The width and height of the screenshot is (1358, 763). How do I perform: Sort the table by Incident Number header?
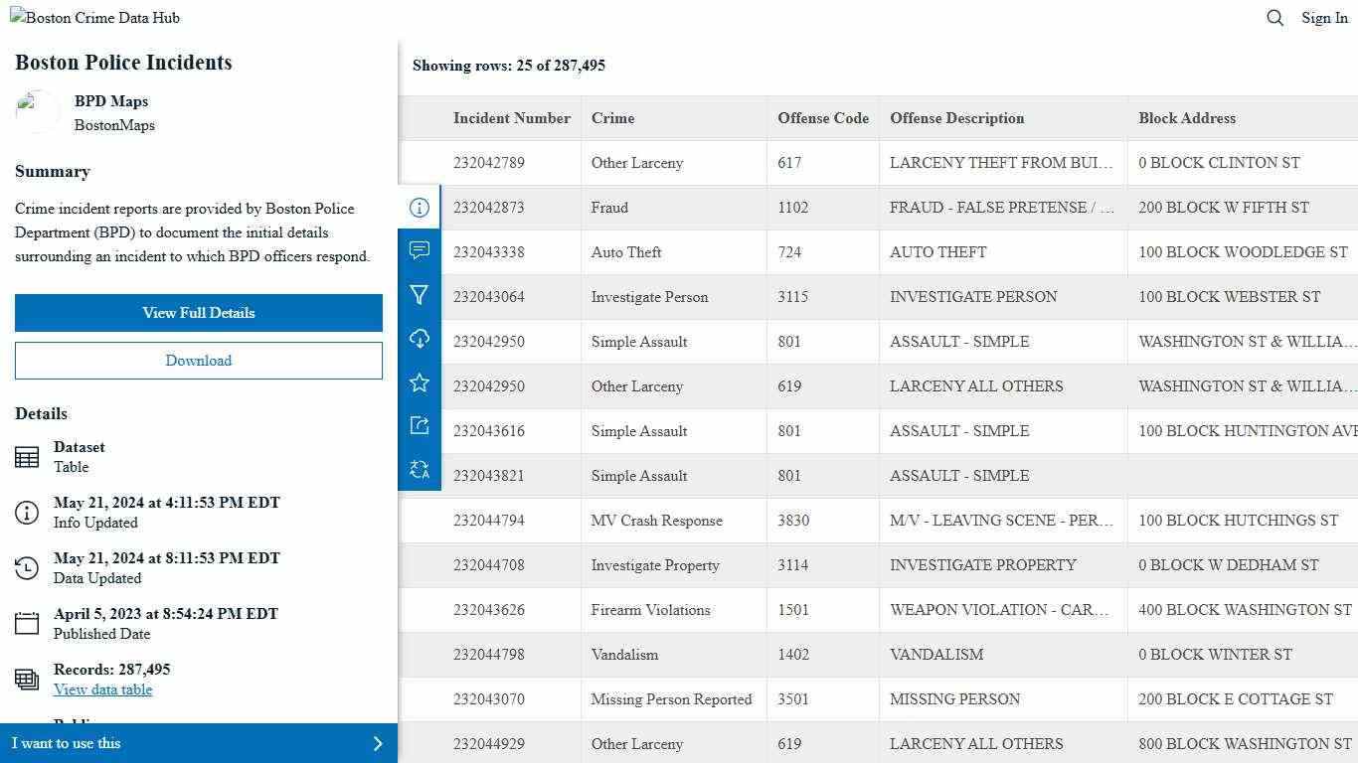[x=512, y=118]
